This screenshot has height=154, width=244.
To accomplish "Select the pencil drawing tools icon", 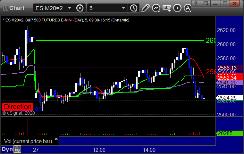I will (x=146, y=8).
